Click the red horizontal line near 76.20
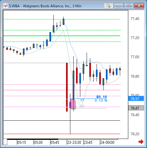The width and height of the screenshot is (147, 148). coord(62,134)
